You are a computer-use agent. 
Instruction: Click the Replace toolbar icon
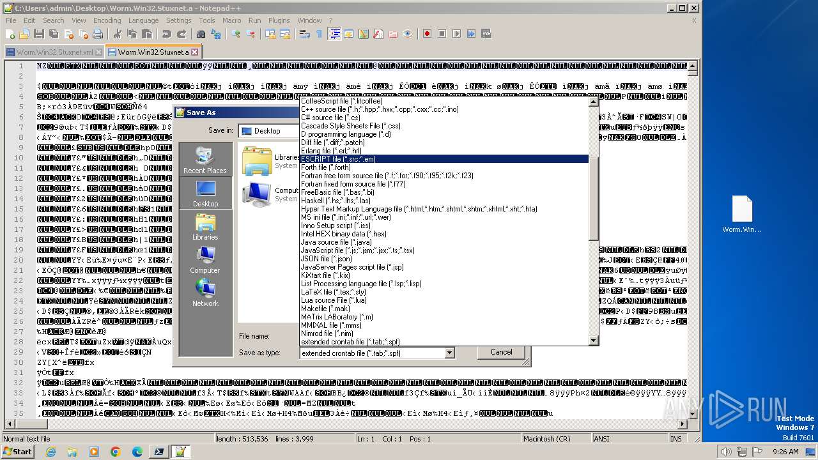(x=216, y=34)
